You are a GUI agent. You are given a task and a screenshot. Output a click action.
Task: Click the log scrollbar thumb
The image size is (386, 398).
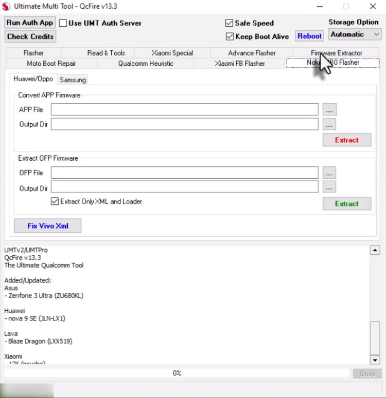pos(375,338)
